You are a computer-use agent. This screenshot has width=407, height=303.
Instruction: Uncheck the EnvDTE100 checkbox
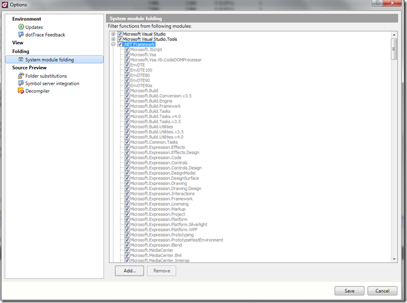(127, 70)
